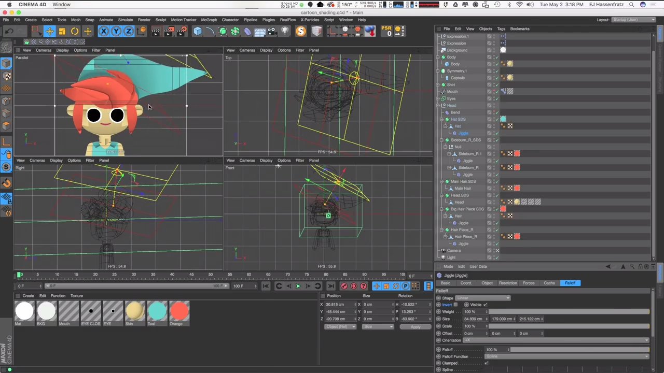Image resolution: width=664 pixels, height=373 pixels.
Task: Click the Go to End of animation button
Action: click(x=331, y=286)
